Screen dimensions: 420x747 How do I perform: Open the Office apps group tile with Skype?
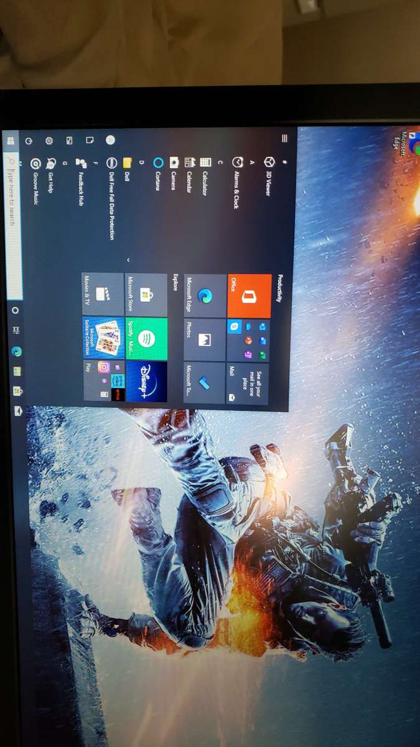tap(249, 341)
